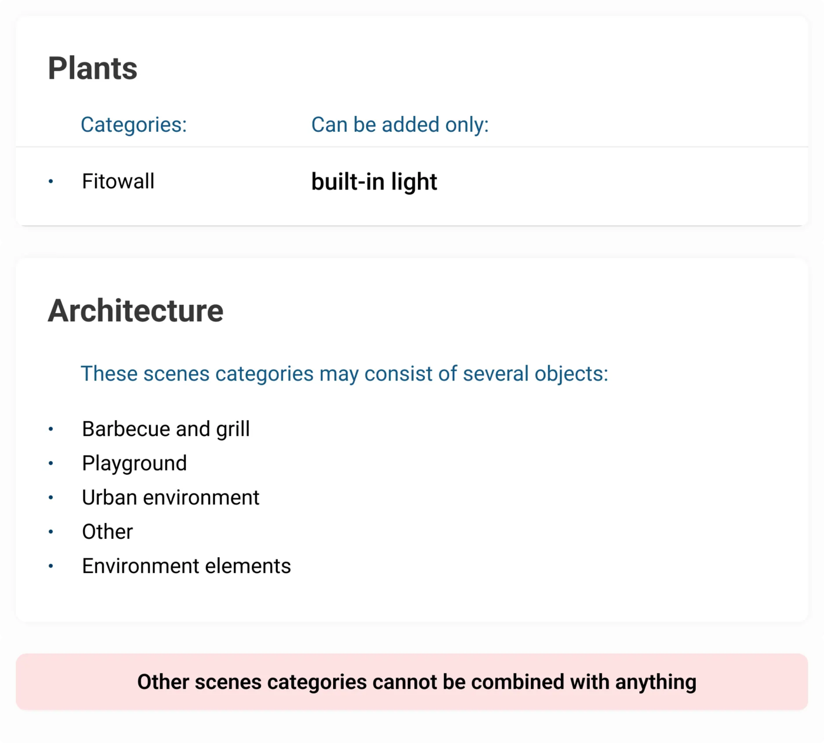The image size is (824, 743).
Task: Click the bullet beside the 'Other' item
Action: coord(51,531)
